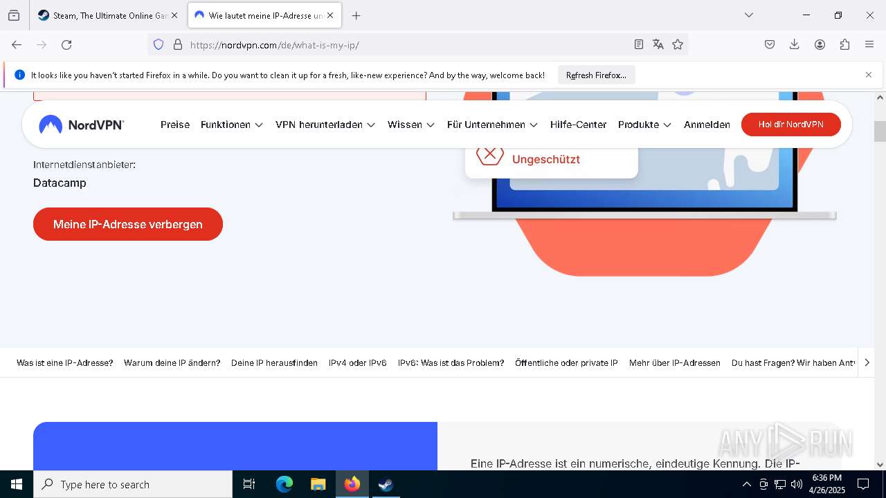The height and width of the screenshot is (498, 886).
Task: Open Task View on taskbar
Action: [249, 484]
